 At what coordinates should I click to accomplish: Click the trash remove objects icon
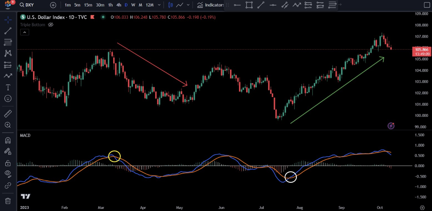pos(8,201)
